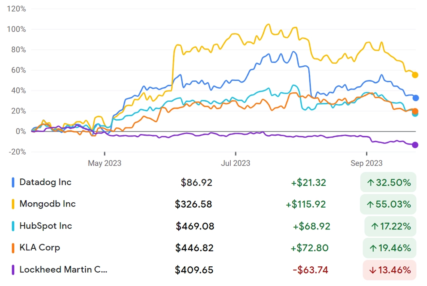427x286 pixels.
Task: Click the Mongodb Inc yellow color marker
Action: point(13,204)
